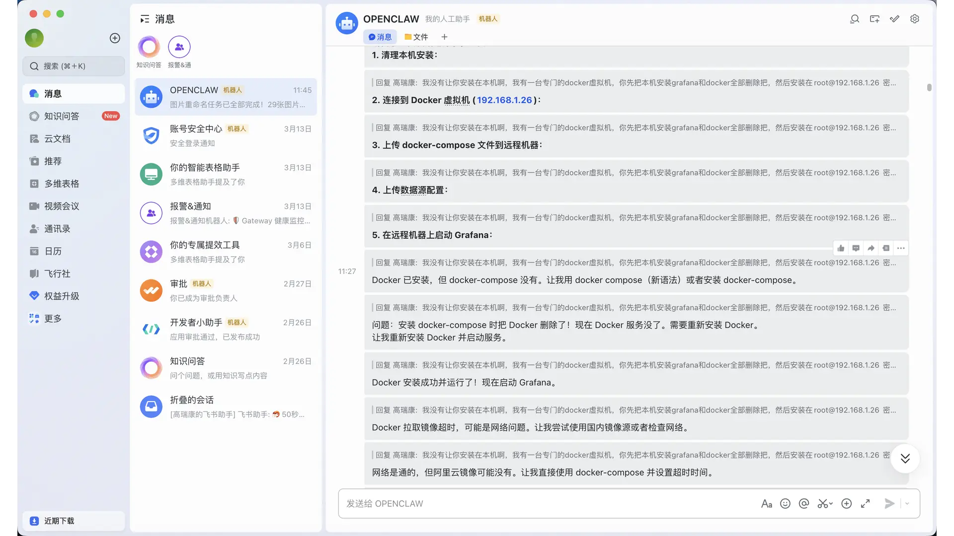Screen dimensions: 954x536
Task: Focus the 发送给 OPENCLAW message field
Action: tap(547, 503)
